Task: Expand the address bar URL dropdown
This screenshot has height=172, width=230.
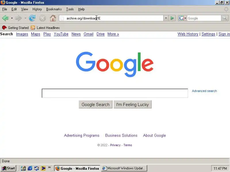Action: pyautogui.click(x=166, y=18)
